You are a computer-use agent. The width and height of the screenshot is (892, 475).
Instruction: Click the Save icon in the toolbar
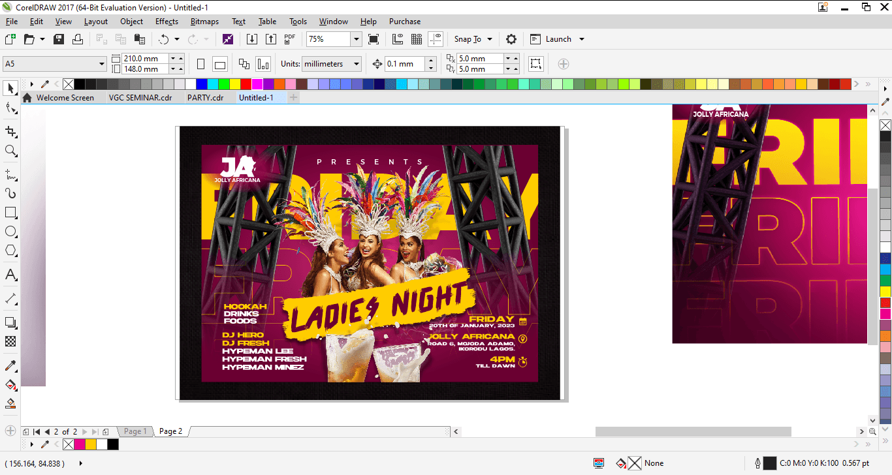(x=59, y=39)
